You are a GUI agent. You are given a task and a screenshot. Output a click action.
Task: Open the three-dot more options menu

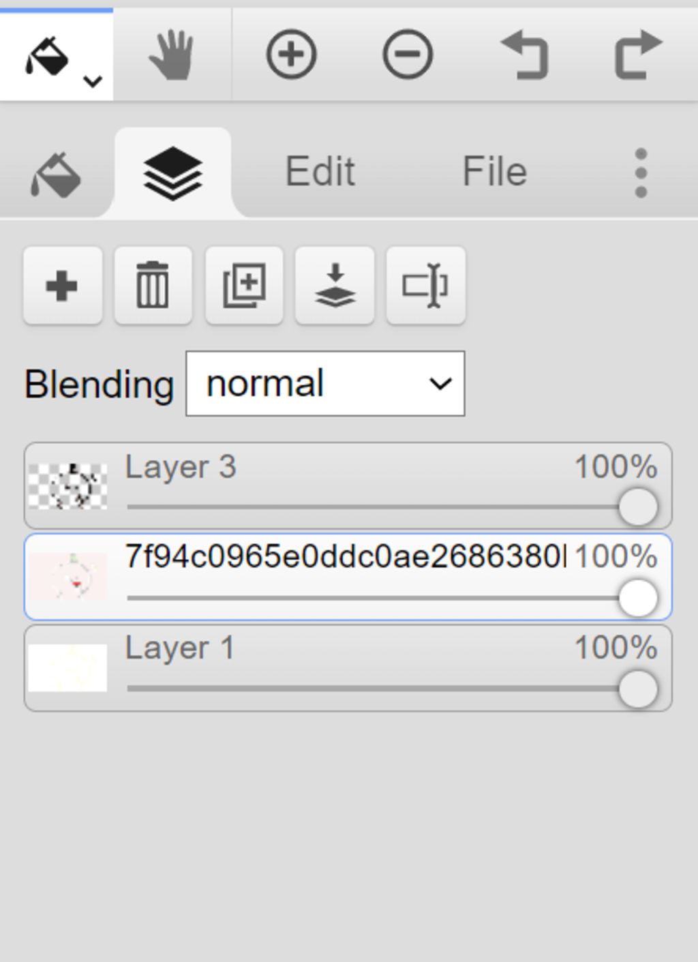tap(641, 173)
